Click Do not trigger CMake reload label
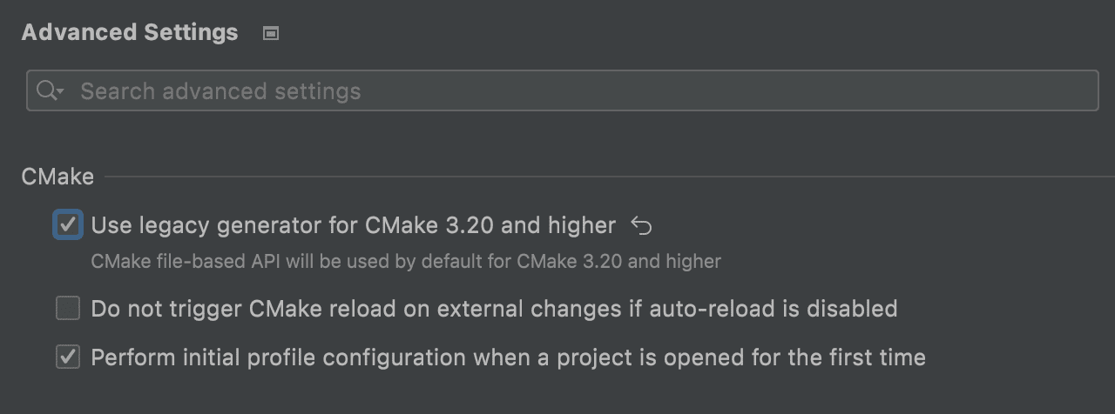This screenshot has height=414, width=1115. point(494,308)
